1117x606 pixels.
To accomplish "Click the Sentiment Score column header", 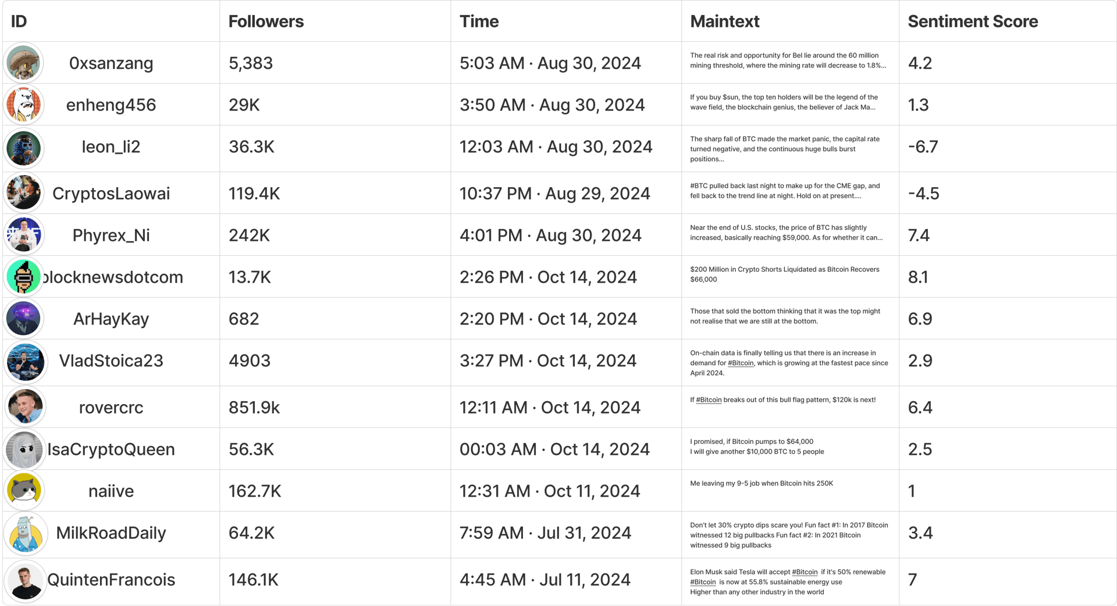I will pos(973,22).
